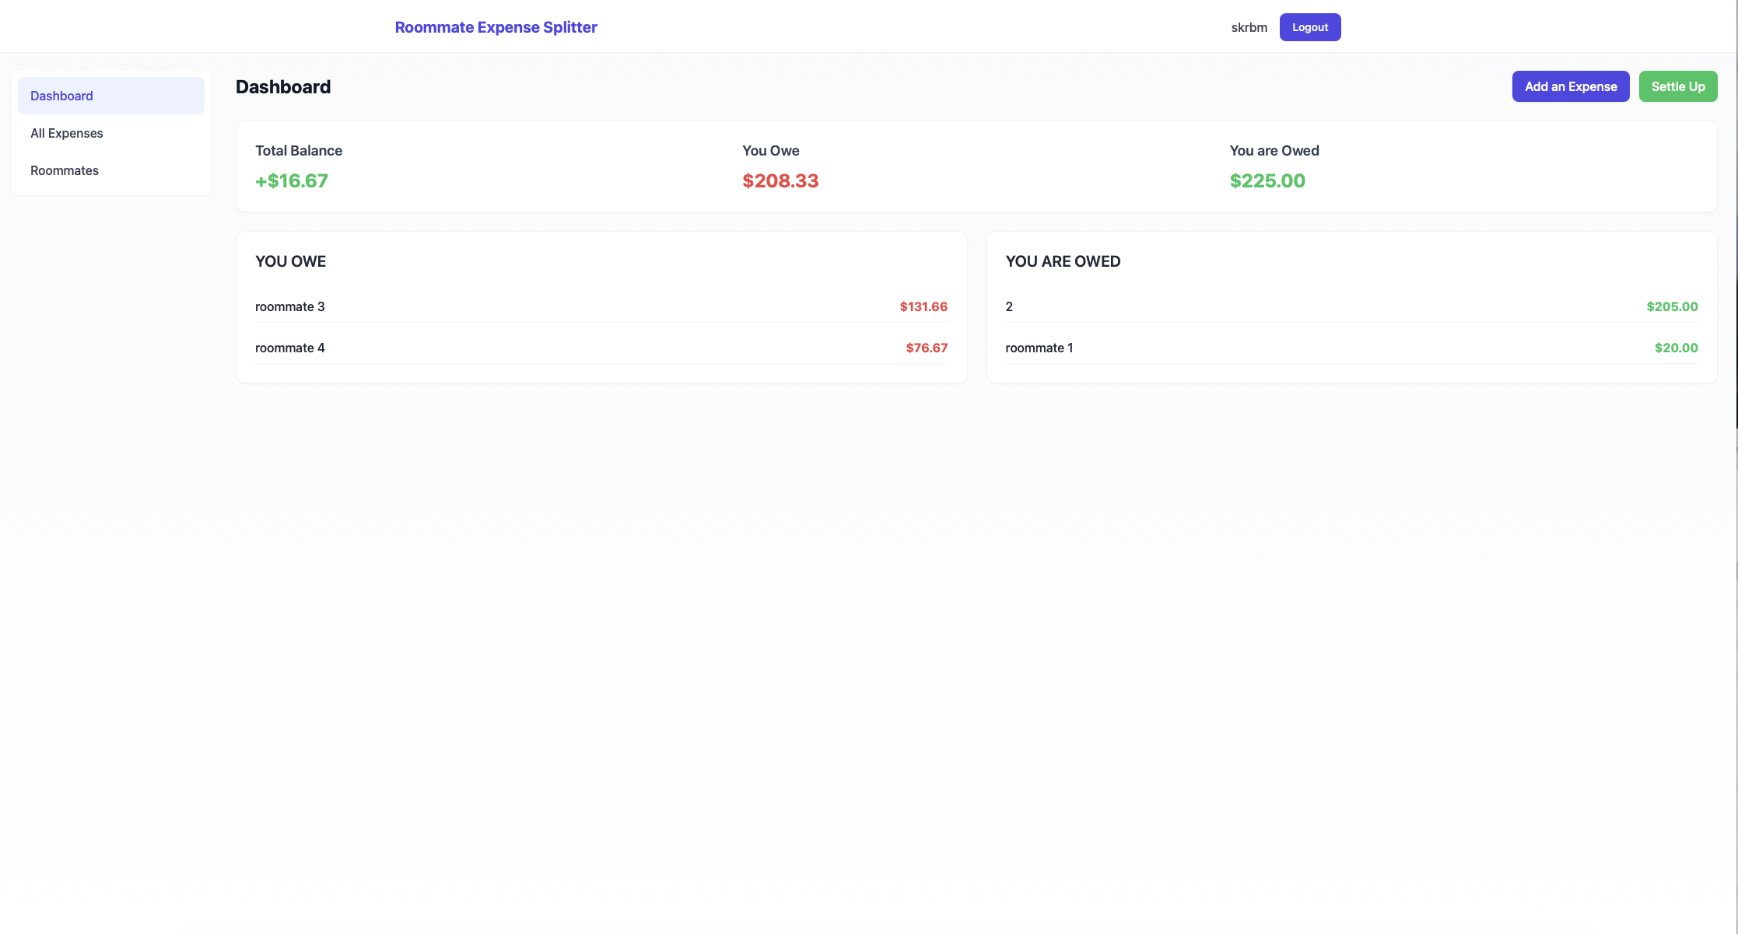The height and width of the screenshot is (934, 1738).
Task: Select the roommate 4 owed row
Action: coord(290,348)
